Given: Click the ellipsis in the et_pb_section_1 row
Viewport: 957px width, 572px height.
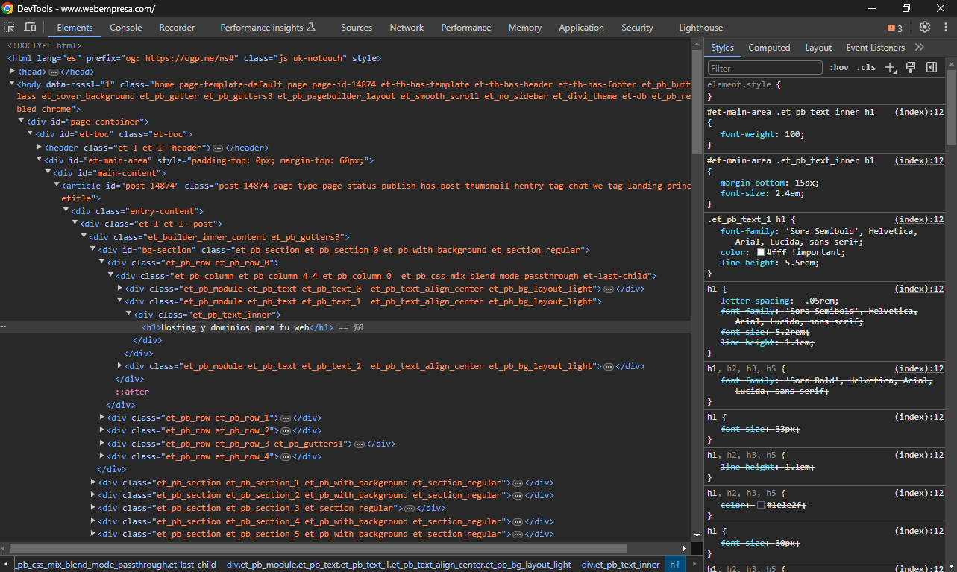Looking at the screenshot, I should point(518,483).
